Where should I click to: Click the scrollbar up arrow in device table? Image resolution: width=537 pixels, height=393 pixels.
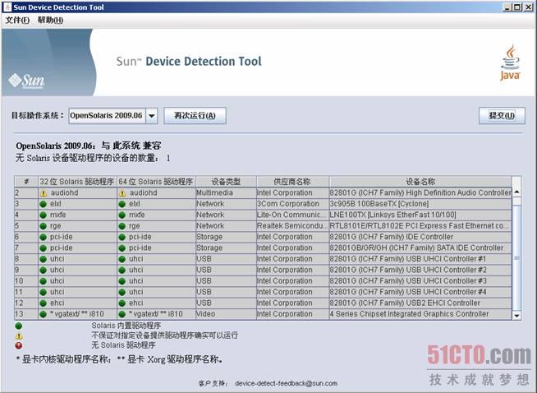coord(516,192)
